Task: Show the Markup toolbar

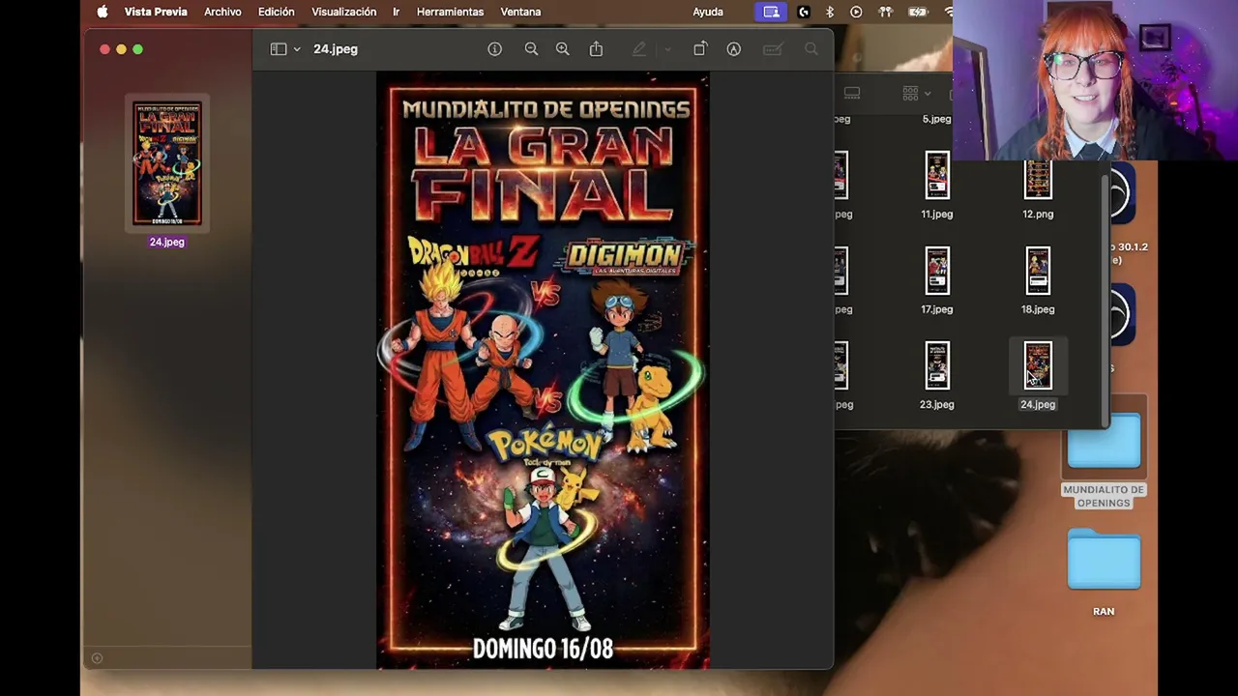Action: [734, 49]
